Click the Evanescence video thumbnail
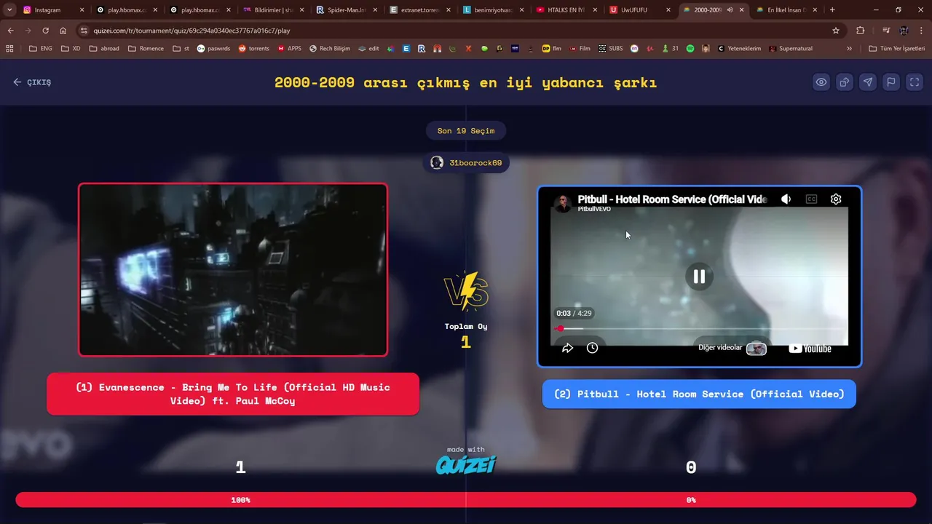The width and height of the screenshot is (932, 524). [x=233, y=269]
